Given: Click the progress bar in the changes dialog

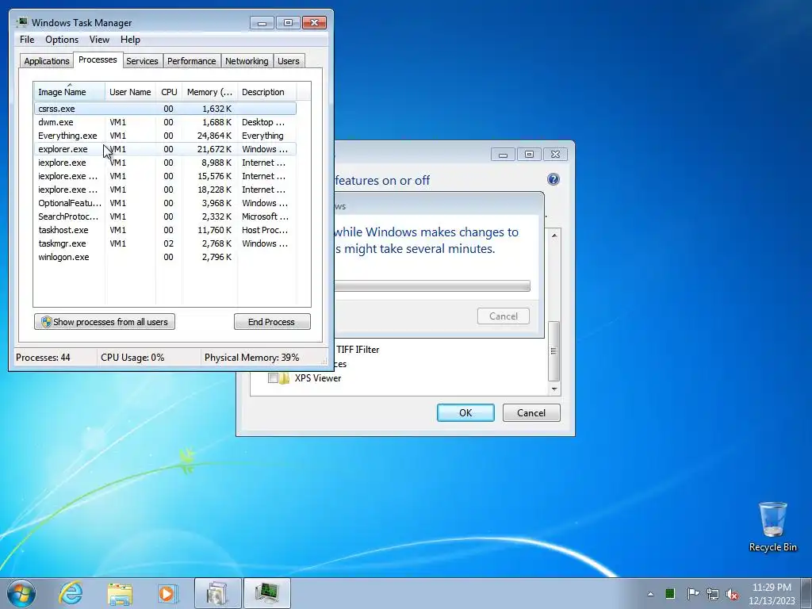Looking at the screenshot, I should (432, 285).
